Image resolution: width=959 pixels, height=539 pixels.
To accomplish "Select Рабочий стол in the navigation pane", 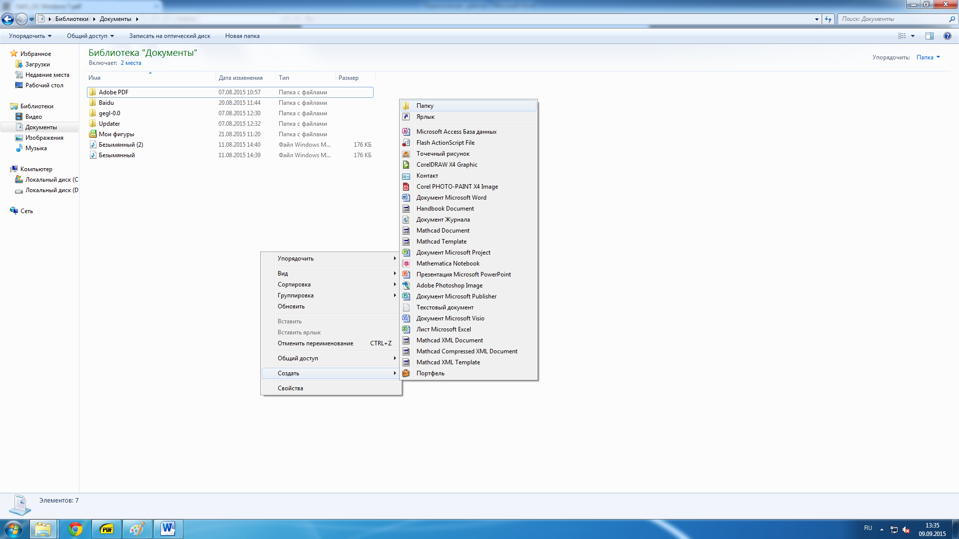I will pyautogui.click(x=44, y=85).
